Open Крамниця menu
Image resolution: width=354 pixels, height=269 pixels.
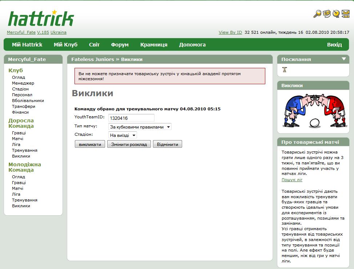(x=154, y=45)
